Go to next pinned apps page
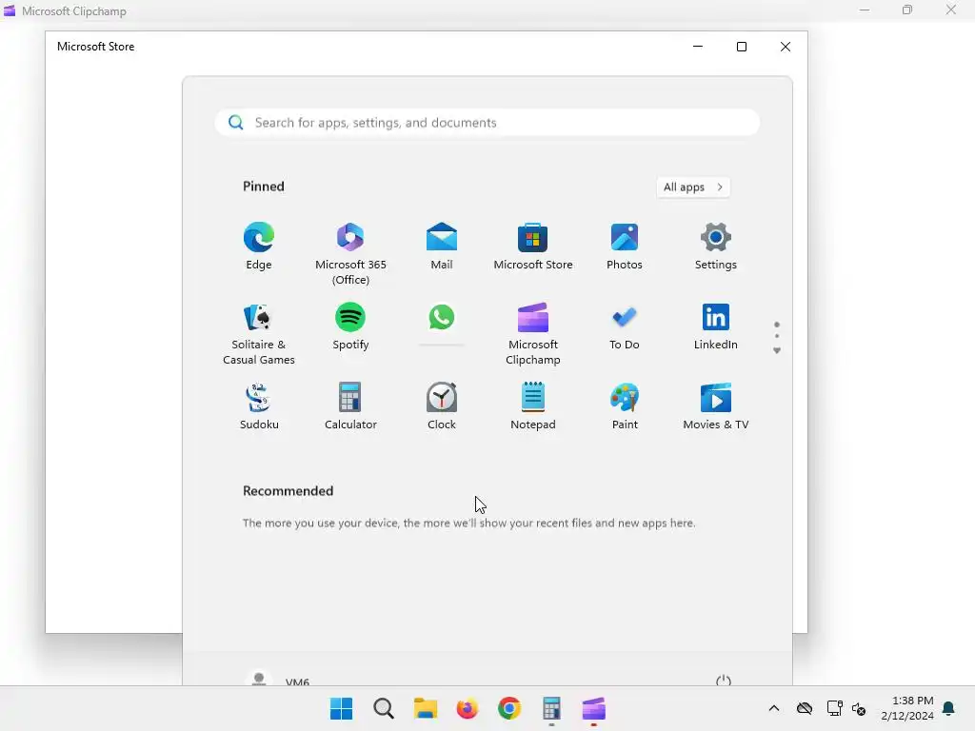975x731 pixels. [777, 351]
